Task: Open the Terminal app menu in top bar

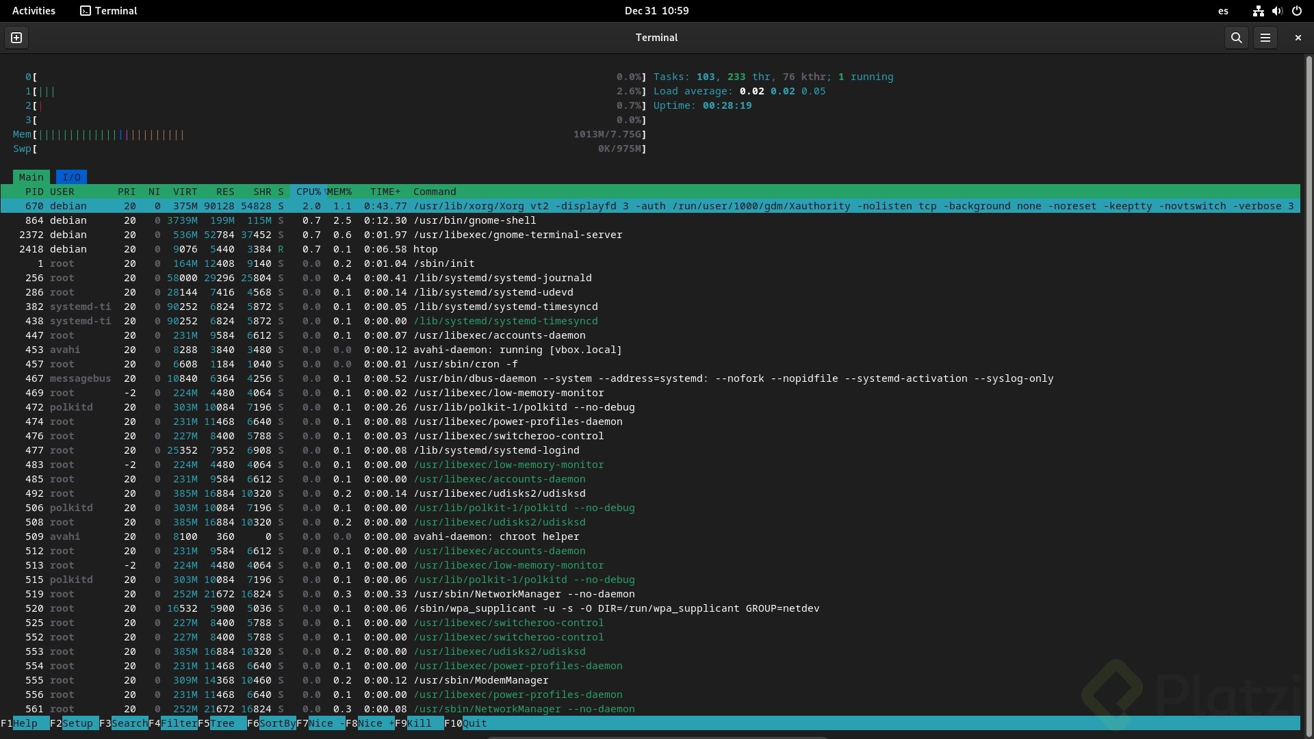Action: coord(109,10)
